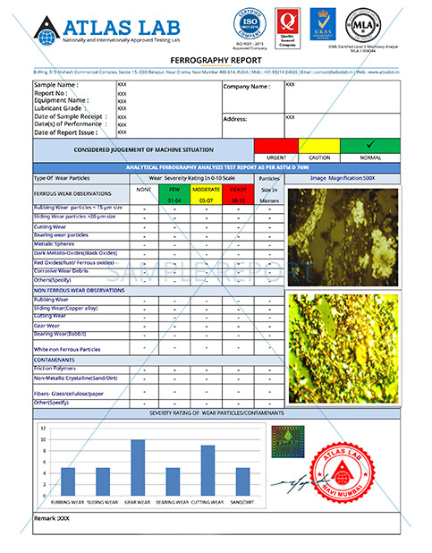432x553 pixels.
Task: Click the SAND/DIRT bar in chart
Action: point(243,481)
